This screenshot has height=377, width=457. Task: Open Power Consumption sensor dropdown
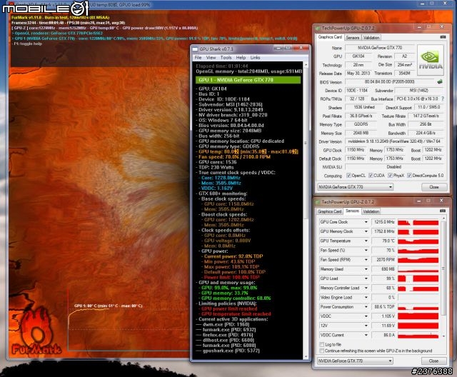366,307
